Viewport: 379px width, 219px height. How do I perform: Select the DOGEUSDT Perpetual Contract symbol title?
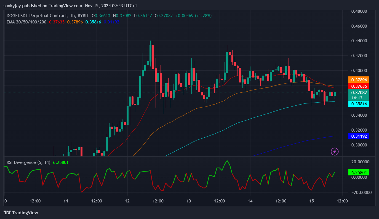pos(37,16)
